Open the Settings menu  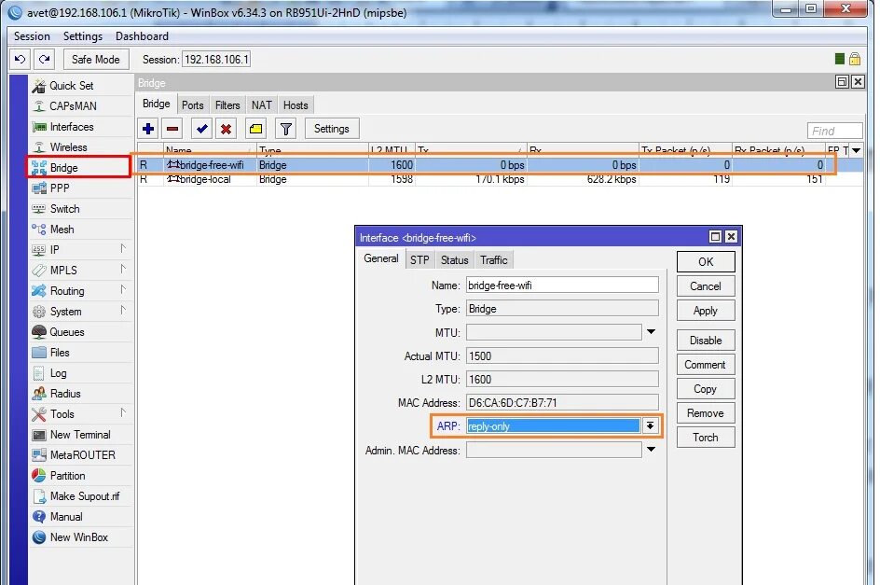point(82,36)
